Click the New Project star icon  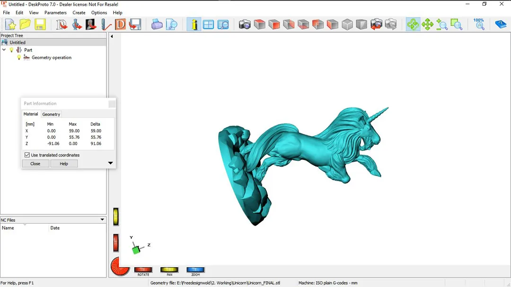pos(10,25)
